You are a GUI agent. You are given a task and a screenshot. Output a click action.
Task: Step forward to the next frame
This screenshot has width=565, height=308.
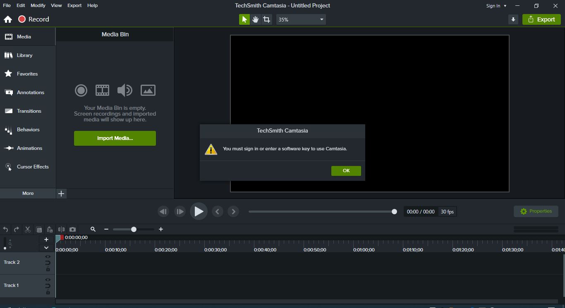click(x=180, y=211)
